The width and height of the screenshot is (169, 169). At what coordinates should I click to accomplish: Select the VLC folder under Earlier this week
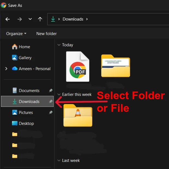click(78, 115)
